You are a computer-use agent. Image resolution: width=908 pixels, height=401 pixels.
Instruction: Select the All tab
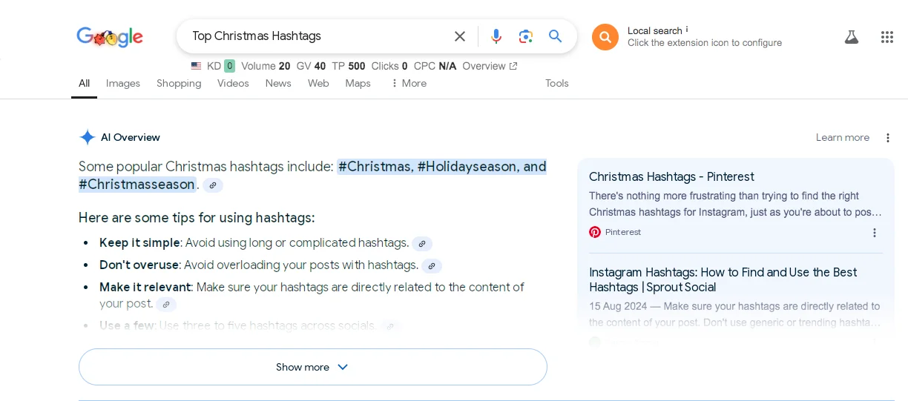tap(85, 83)
